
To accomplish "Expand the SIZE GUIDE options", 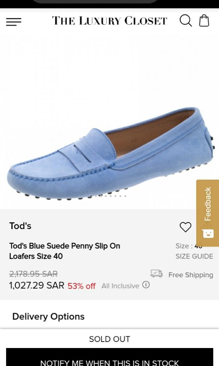I will pyautogui.click(x=194, y=257).
